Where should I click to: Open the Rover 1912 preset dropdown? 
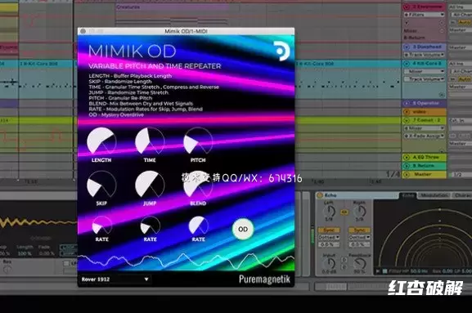point(115,279)
